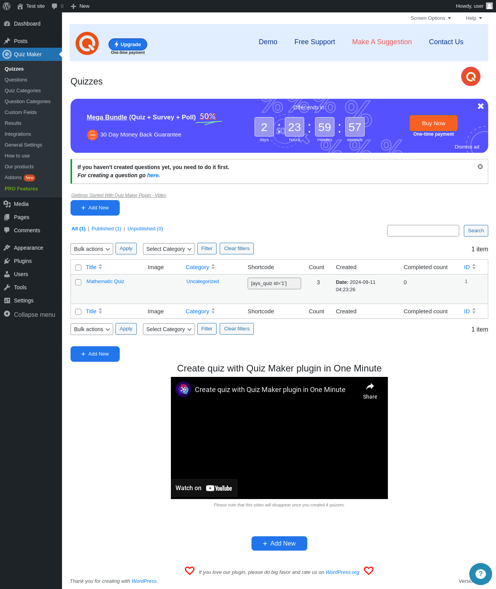496x589 pixels.
Task: Open PRO Features submenu item
Action: tap(21, 189)
